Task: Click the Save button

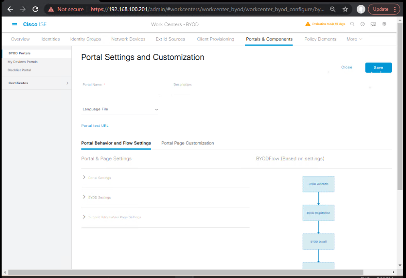Action: (378, 67)
